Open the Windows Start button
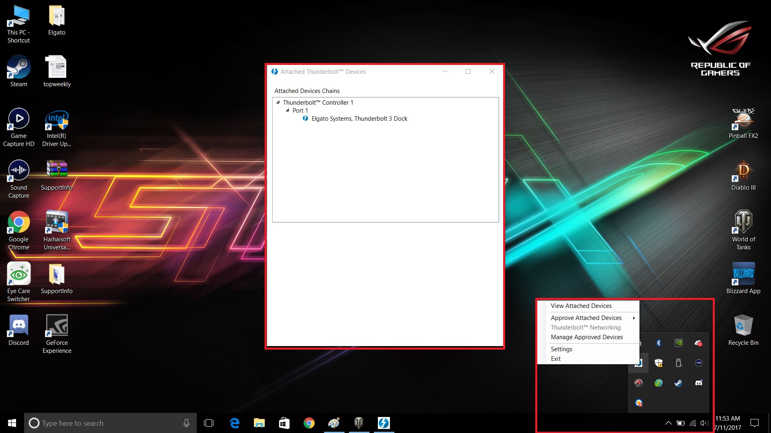 [x=12, y=423]
